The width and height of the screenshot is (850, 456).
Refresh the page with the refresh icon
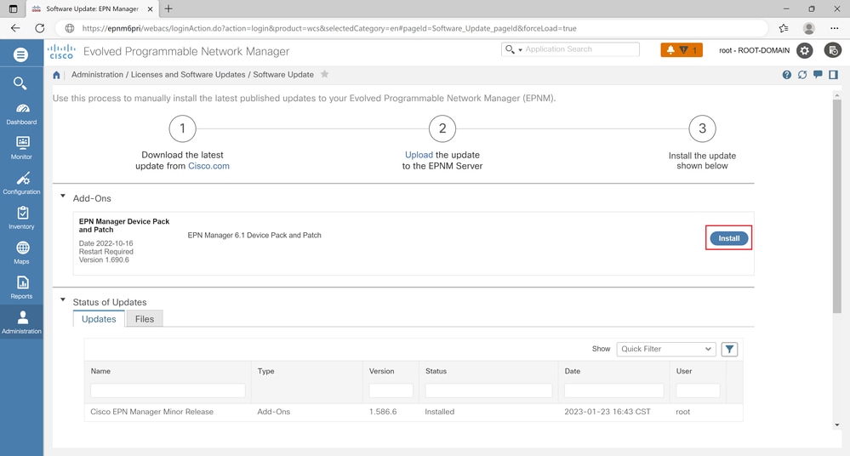(802, 75)
